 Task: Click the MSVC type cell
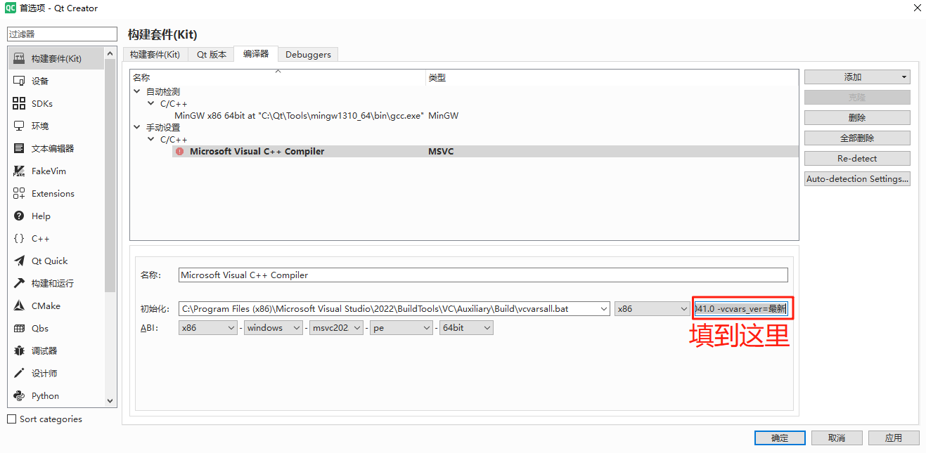441,151
